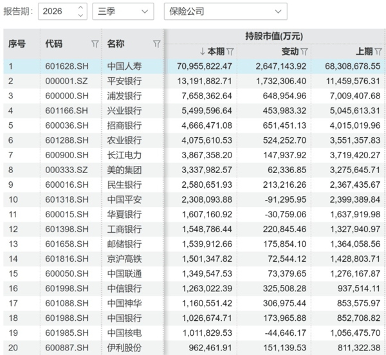Select stock name 长江电力
Viewport: 386px width, 355px height.
point(124,155)
